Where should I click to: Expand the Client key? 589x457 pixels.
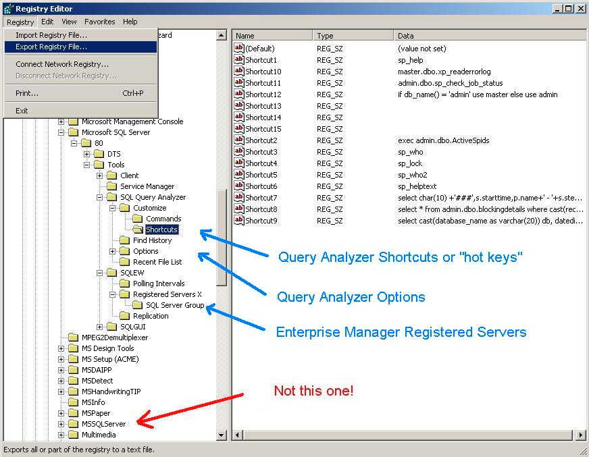[99, 176]
